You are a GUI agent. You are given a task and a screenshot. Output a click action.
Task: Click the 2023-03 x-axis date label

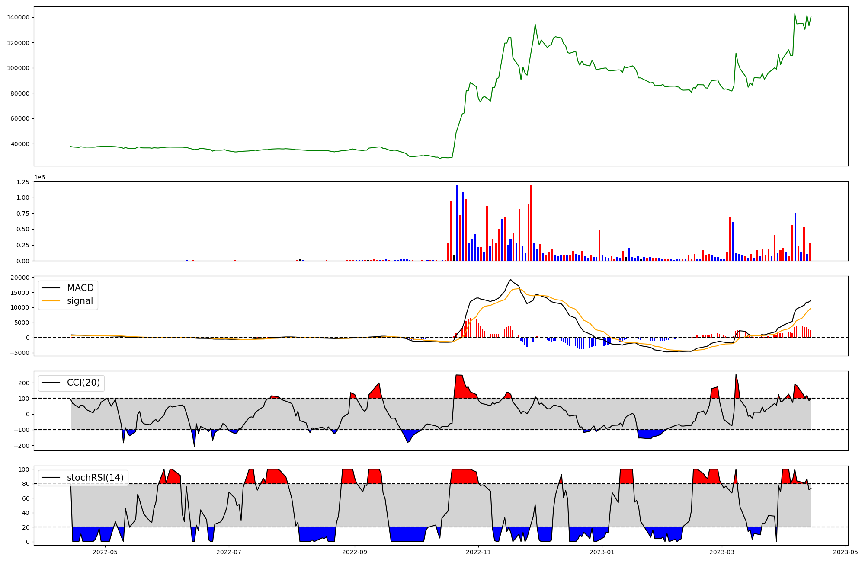click(x=721, y=552)
